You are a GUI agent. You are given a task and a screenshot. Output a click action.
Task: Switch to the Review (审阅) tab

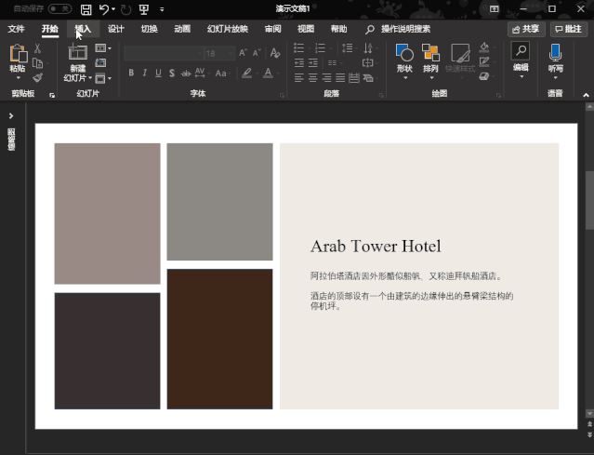[x=272, y=29]
